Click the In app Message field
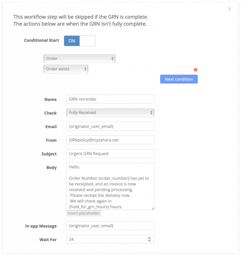The image size is (242, 256). click(x=110, y=226)
